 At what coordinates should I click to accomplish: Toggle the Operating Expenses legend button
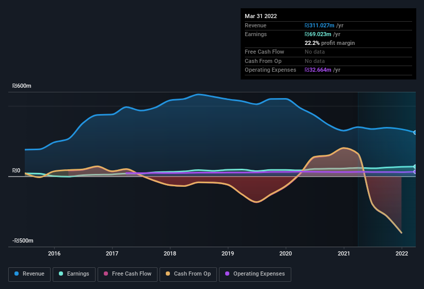point(255,274)
